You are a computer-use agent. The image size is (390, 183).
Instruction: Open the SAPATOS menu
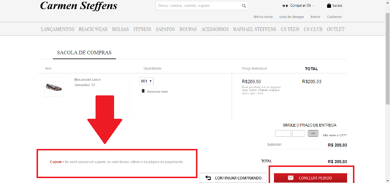coord(165,29)
